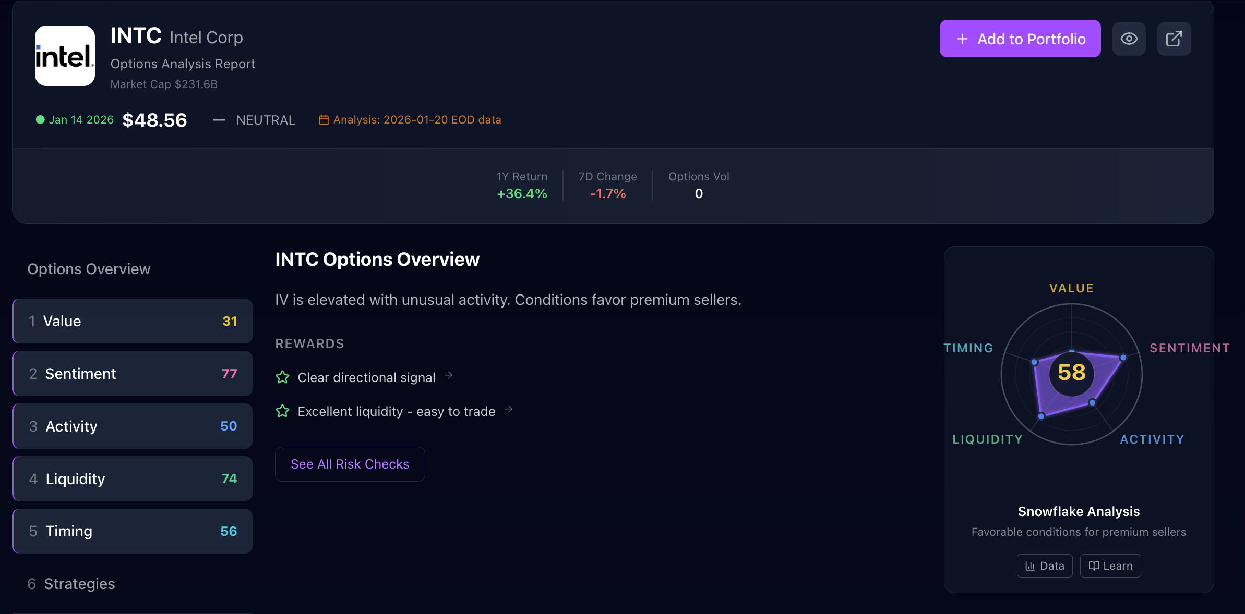Click the green status dot near Jan 14

point(40,120)
